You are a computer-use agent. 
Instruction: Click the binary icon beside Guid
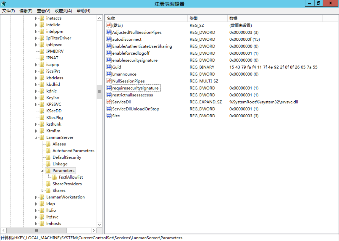tap(109, 67)
